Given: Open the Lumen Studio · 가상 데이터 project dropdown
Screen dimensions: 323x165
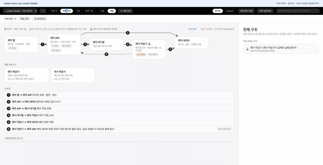Looking at the screenshot, I should [20, 11].
